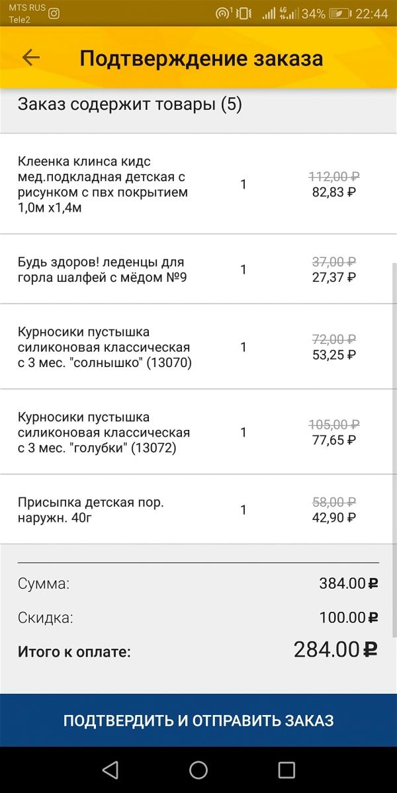Select Присыпка детская 40г item
This screenshot has height=793, width=397.
click(198, 509)
